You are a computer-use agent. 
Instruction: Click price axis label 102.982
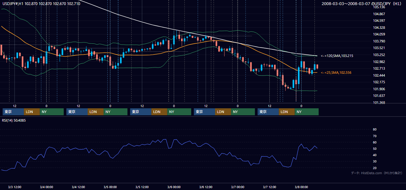click(x=379, y=62)
